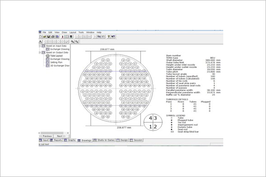Click the zoom out magnifier icon
Screen dimensions: 266x177
77,42
